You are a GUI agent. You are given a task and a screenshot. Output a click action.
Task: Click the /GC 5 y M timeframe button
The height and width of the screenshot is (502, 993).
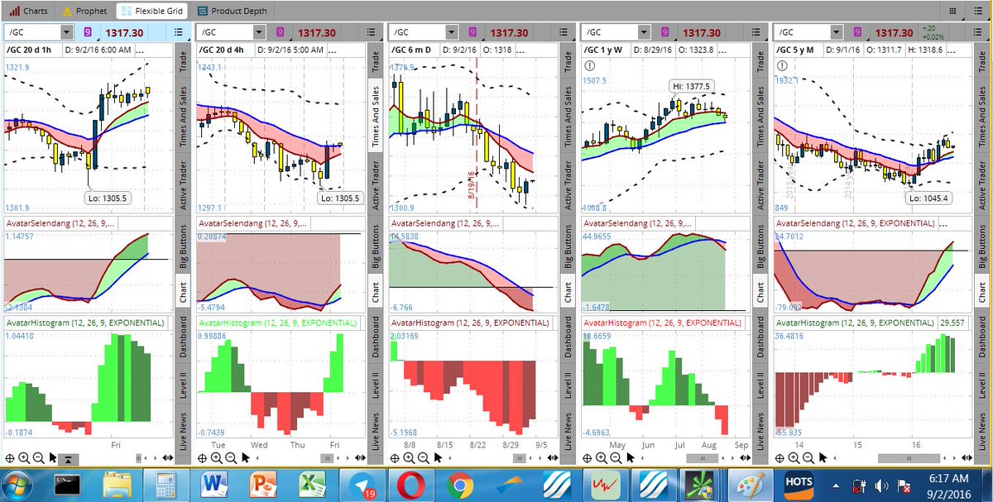(x=800, y=50)
